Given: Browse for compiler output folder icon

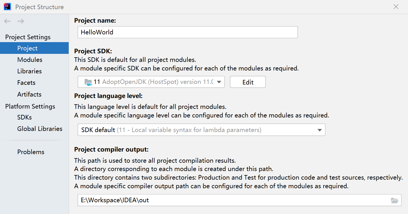Looking at the screenshot, I should pyautogui.click(x=395, y=200).
